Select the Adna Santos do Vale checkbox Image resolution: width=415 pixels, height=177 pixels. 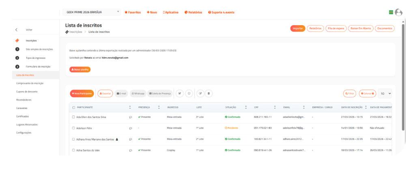[x=73, y=150]
